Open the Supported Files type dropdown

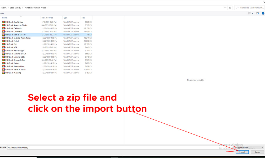[250, 147]
